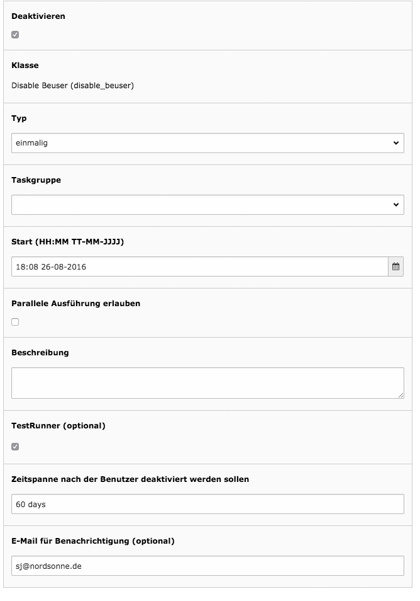420x601 pixels.
Task: Open the Typ dropdown showing einmalig
Action: tap(207, 143)
